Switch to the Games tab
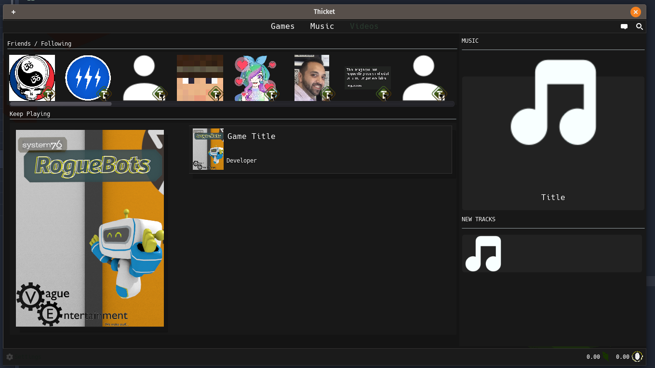 [282, 26]
